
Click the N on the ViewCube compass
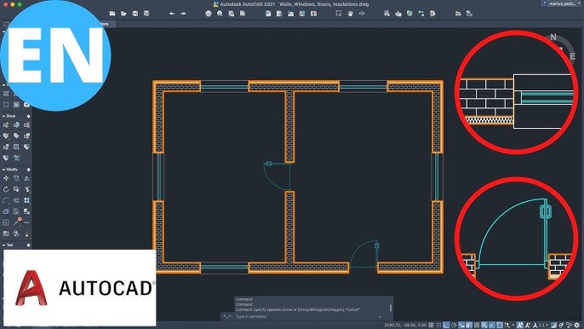click(x=553, y=37)
